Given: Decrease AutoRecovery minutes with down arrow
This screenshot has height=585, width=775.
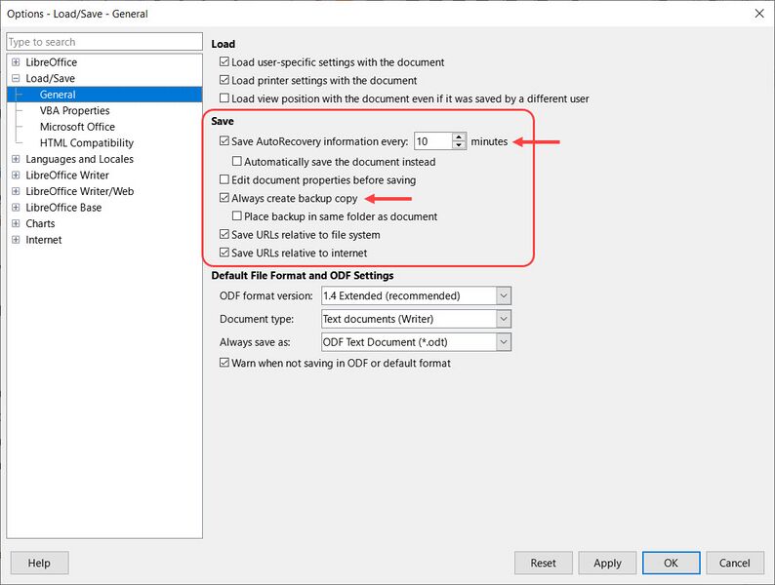Looking at the screenshot, I should tap(459, 145).
